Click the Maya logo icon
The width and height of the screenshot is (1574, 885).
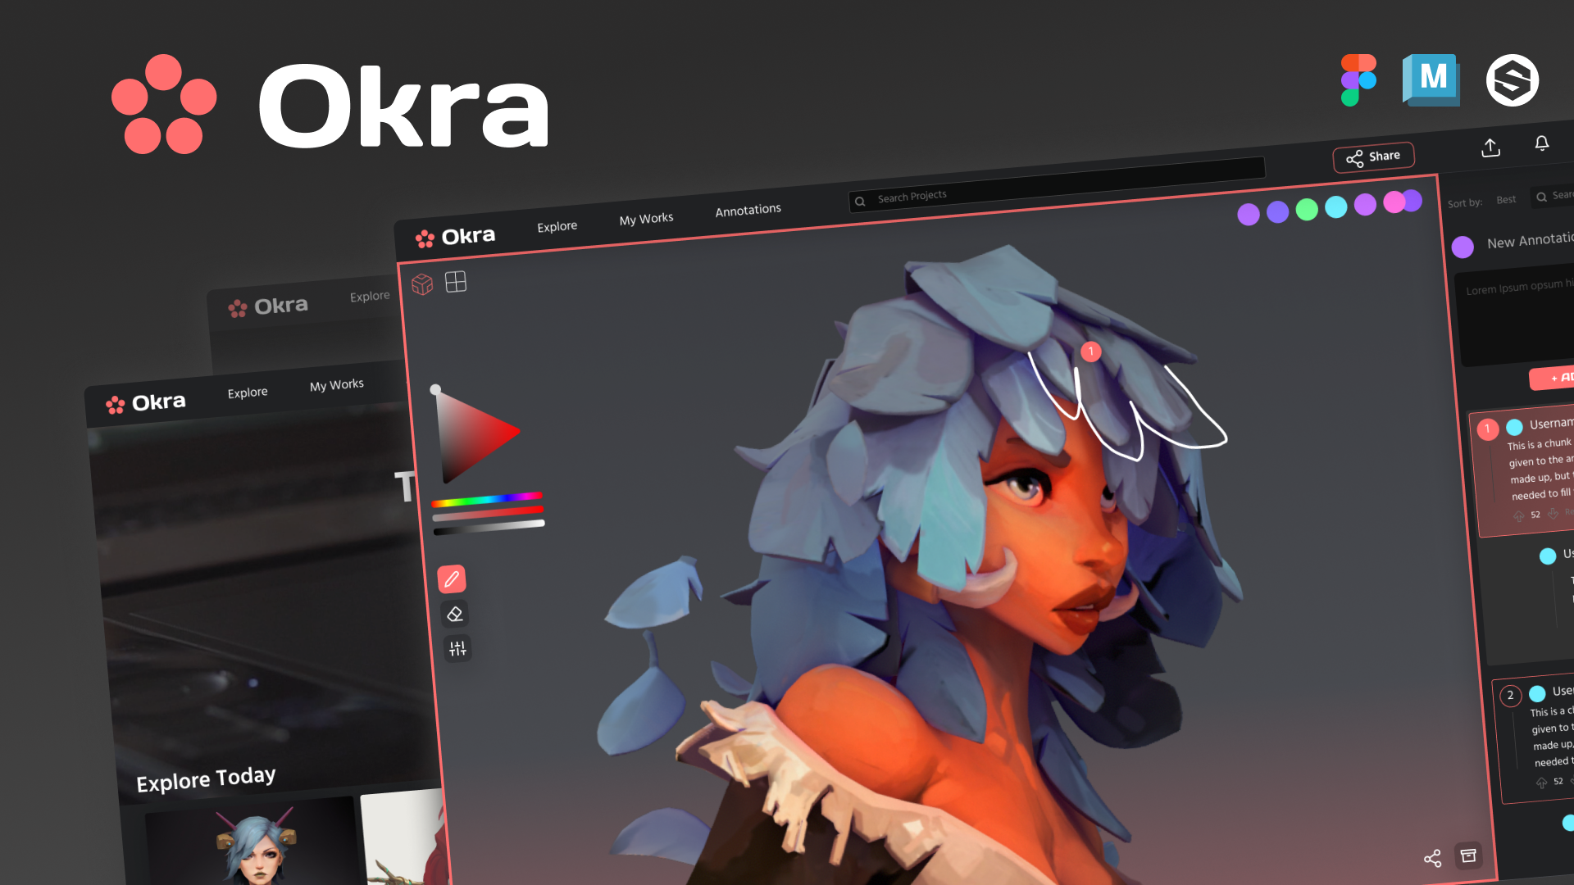[x=1431, y=79]
